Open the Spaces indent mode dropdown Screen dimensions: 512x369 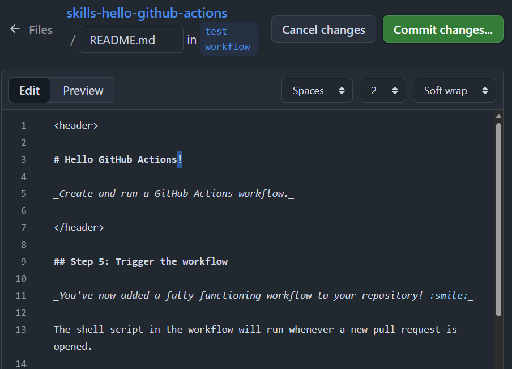(317, 91)
